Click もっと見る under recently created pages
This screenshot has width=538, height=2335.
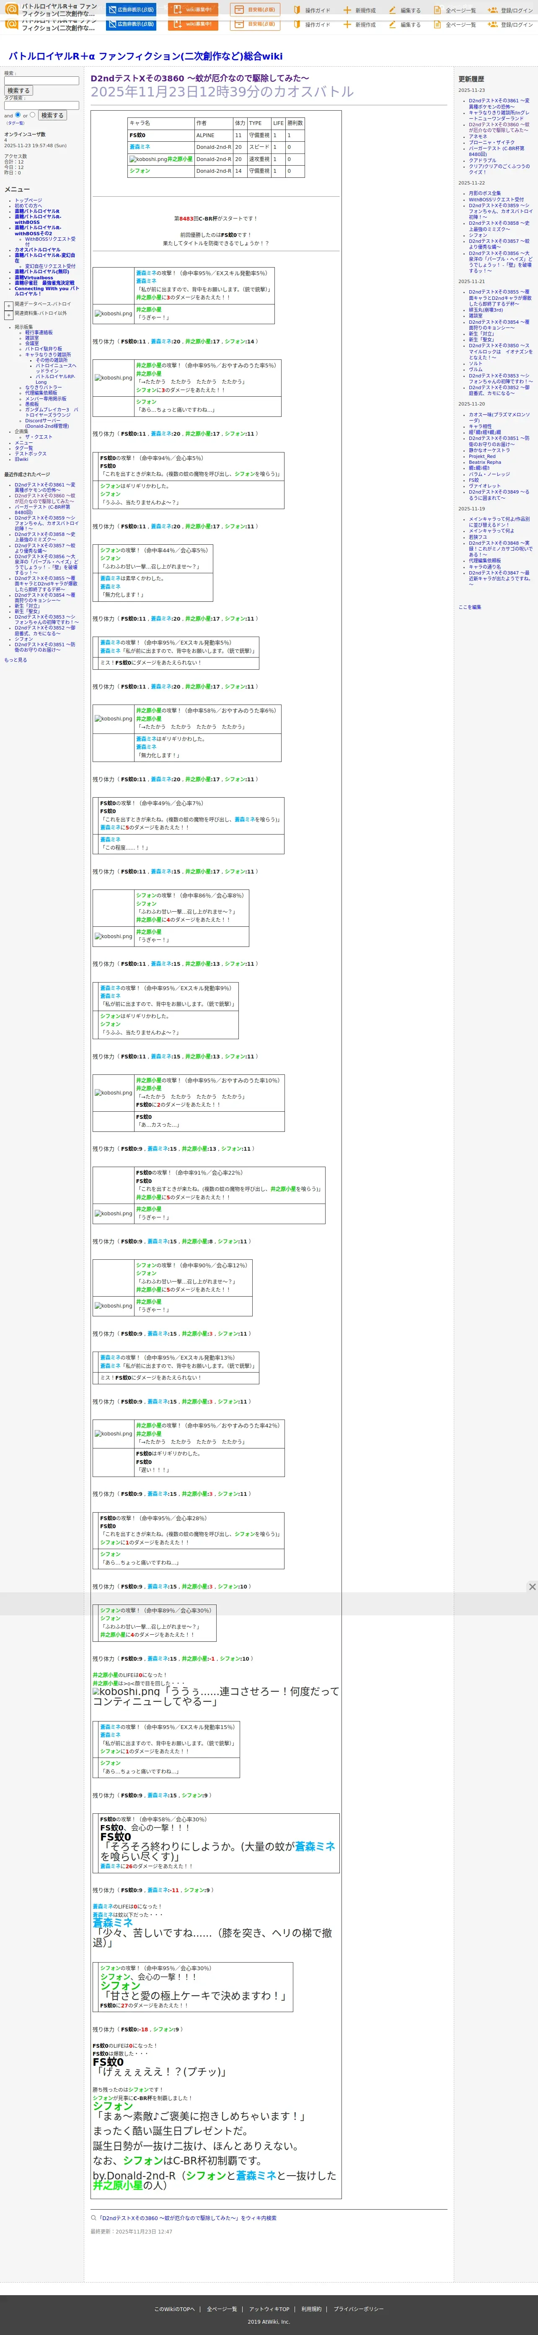pyautogui.click(x=16, y=660)
